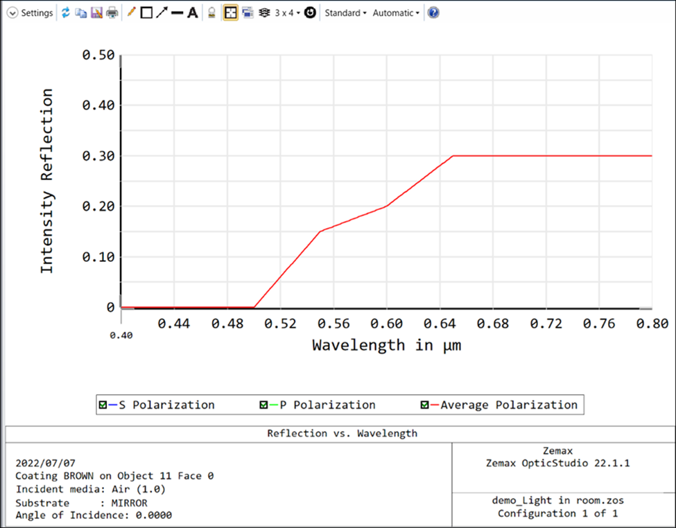The image size is (676, 528).
Task: Select the text annotation 'A' tool
Action: pyautogui.click(x=193, y=13)
